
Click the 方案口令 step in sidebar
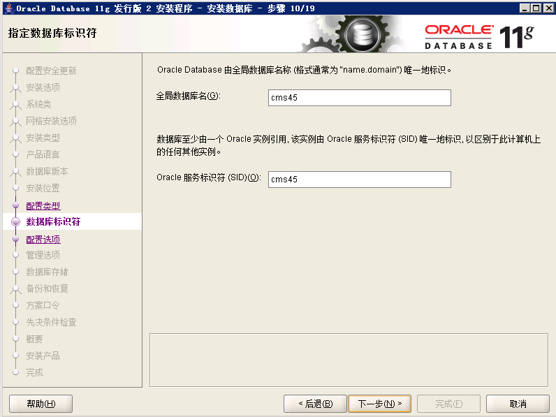click(x=43, y=305)
